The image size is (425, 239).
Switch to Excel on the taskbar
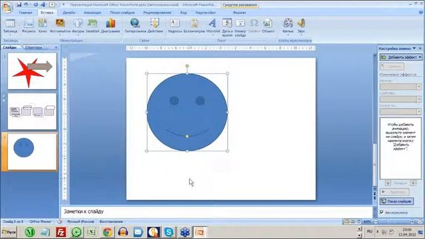click(x=92, y=232)
